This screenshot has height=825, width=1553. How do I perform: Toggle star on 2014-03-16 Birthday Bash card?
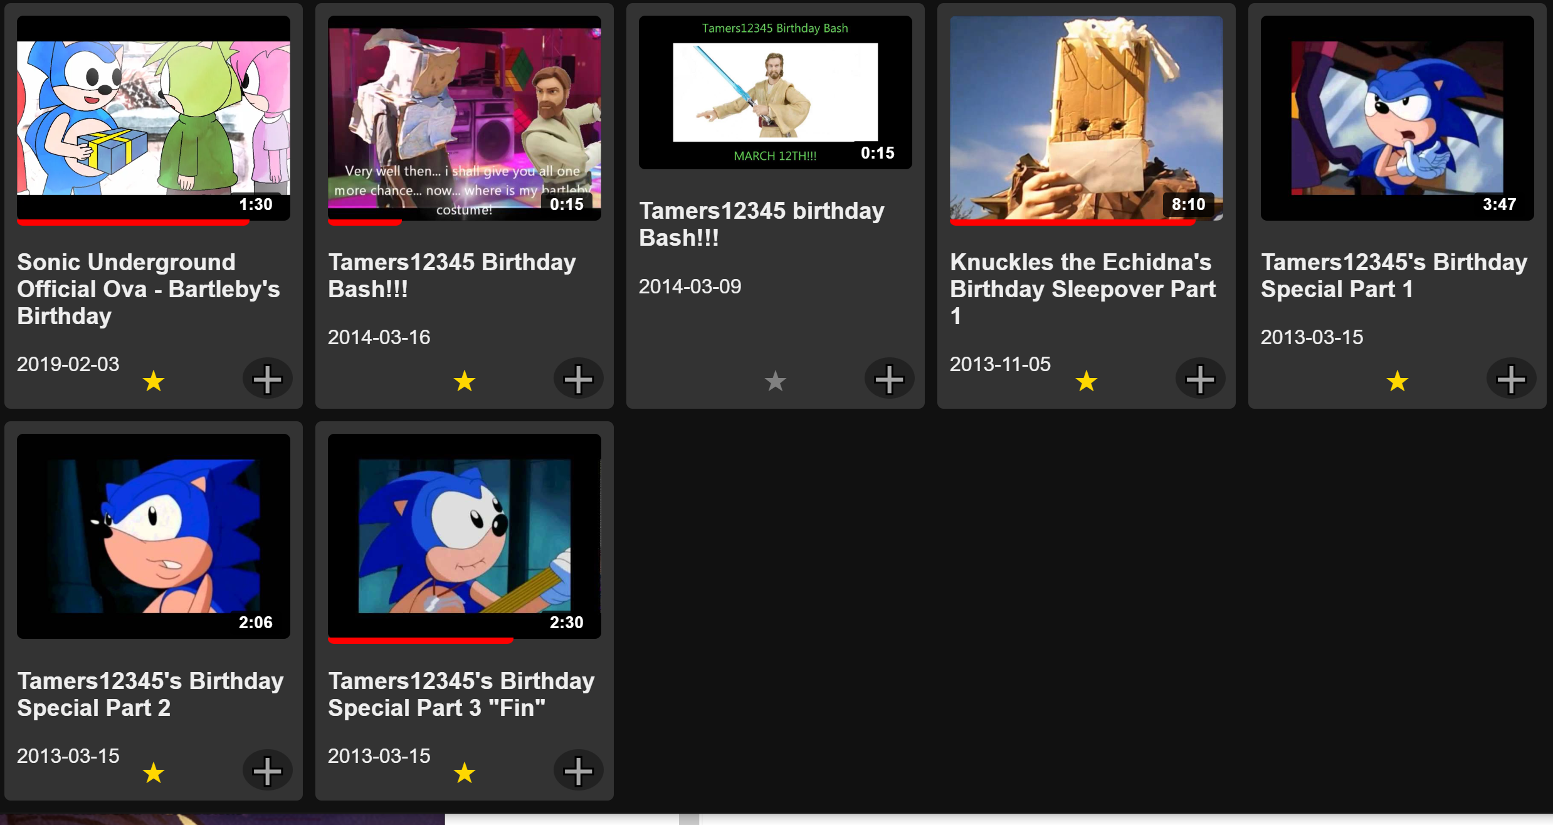465,381
